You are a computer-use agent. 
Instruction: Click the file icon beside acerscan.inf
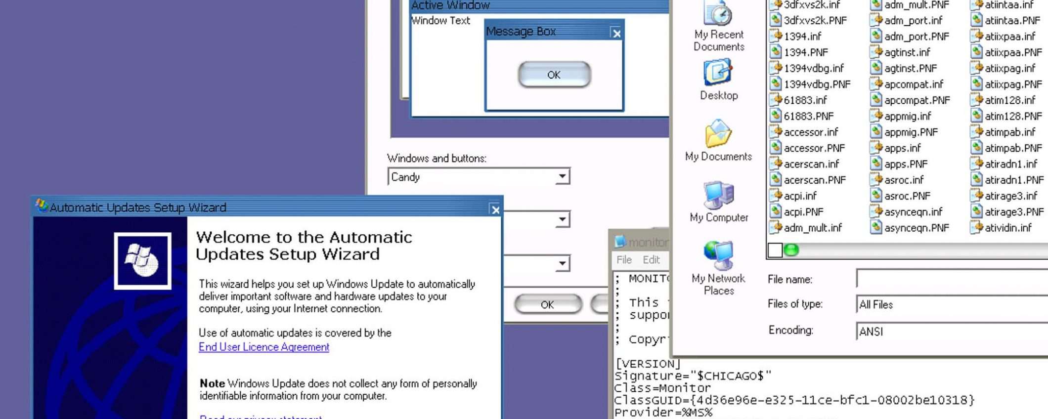tap(776, 164)
